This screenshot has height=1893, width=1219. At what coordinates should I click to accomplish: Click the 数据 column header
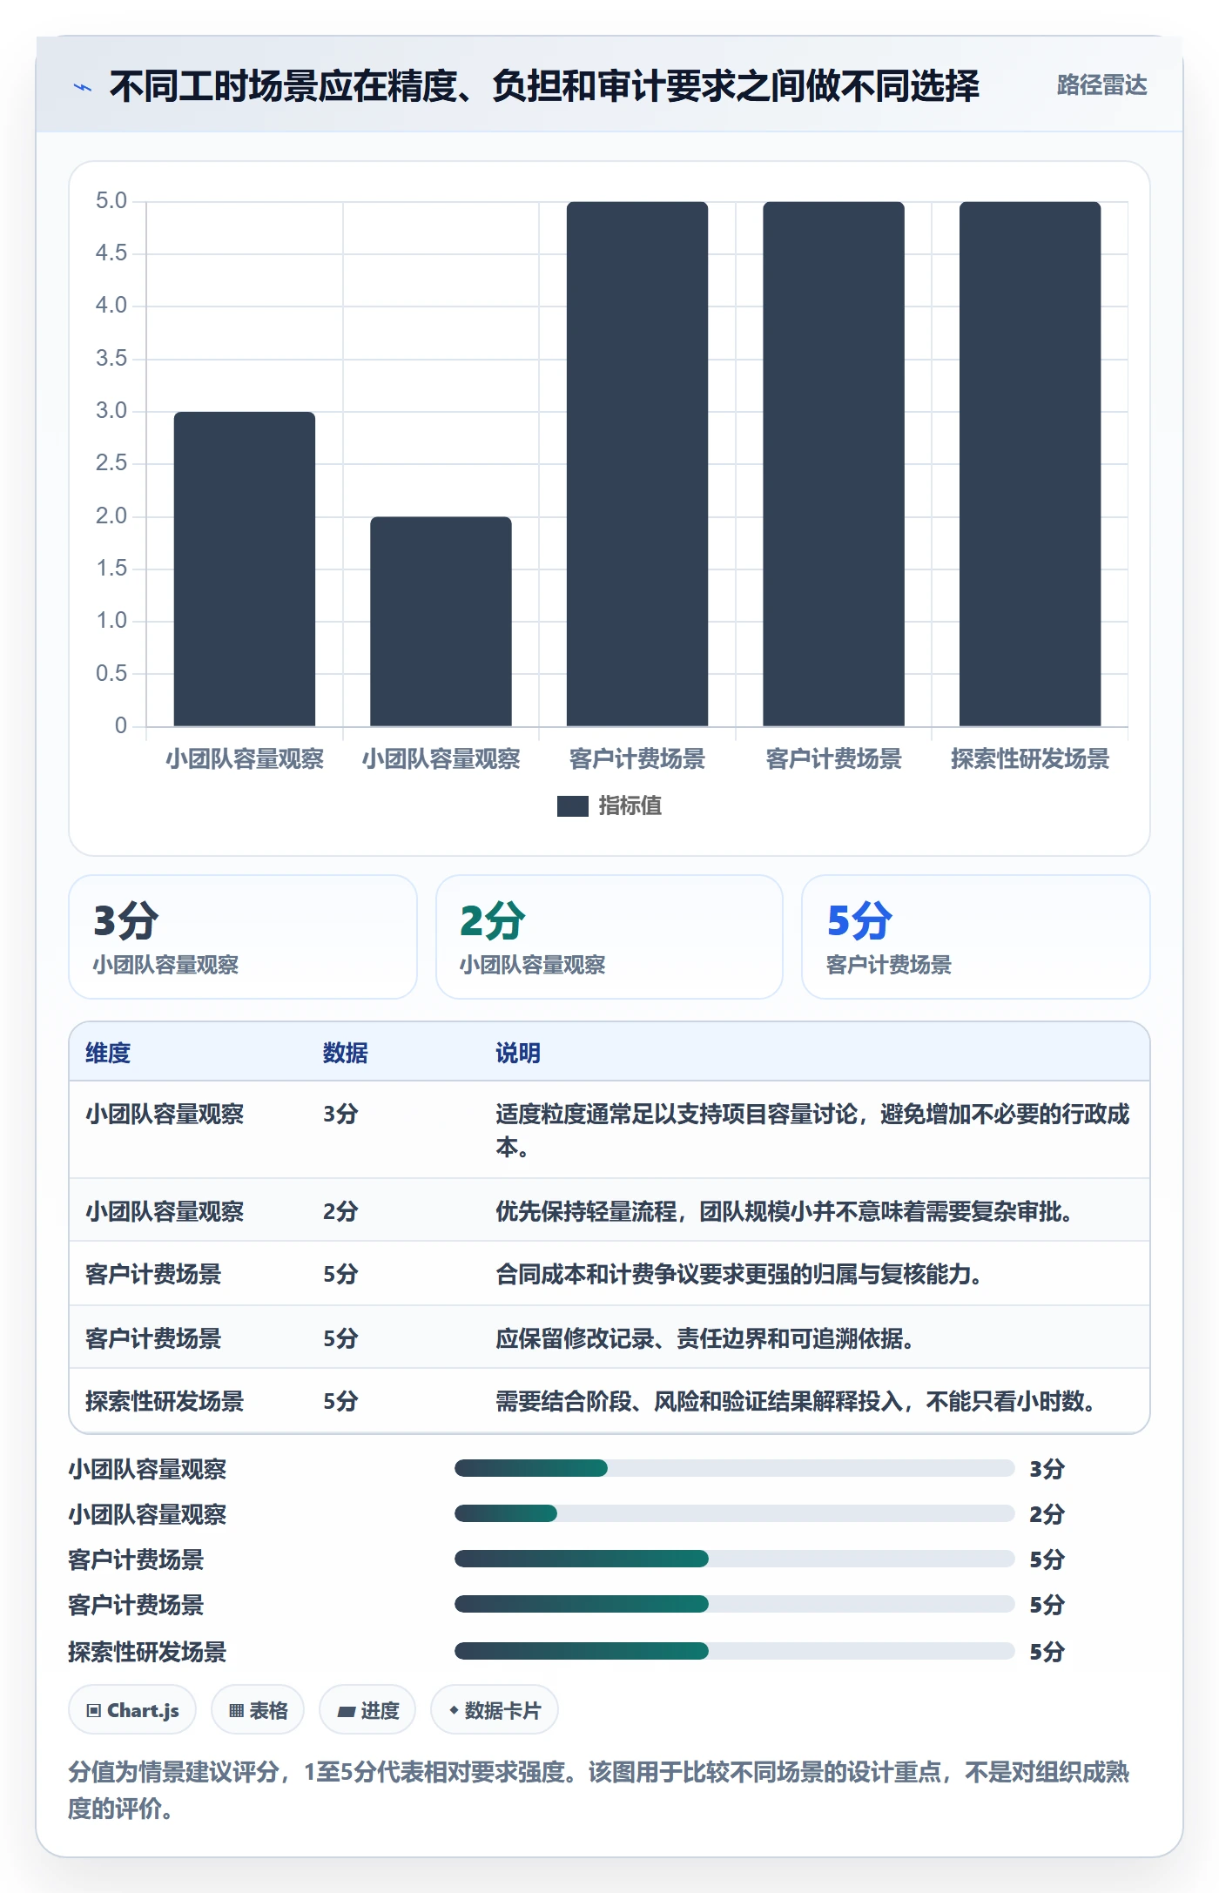tap(346, 1053)
